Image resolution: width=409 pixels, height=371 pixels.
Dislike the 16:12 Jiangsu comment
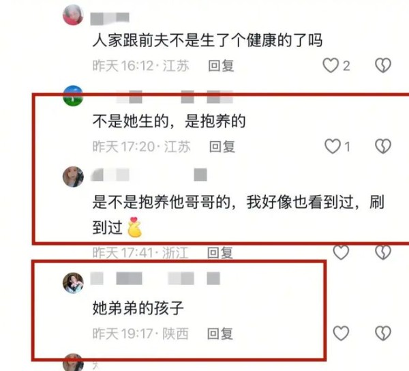click(383, 65)
